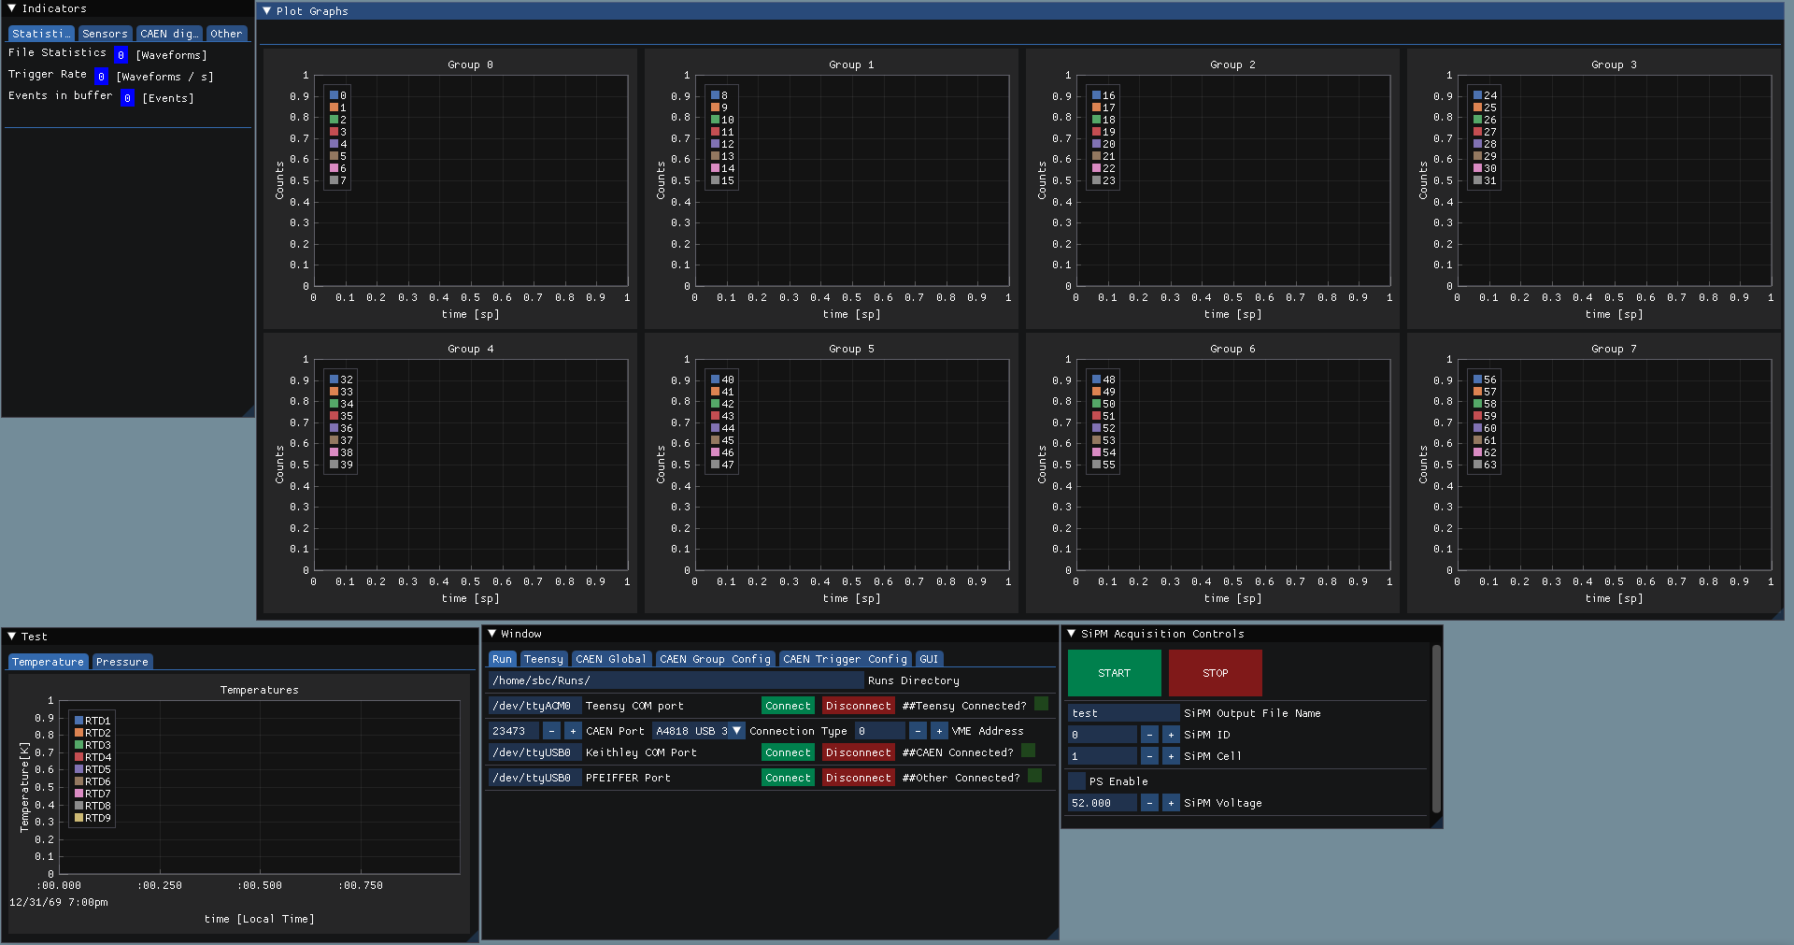
Task: Increase the SiPM Voltage value
Action: pyautogui.click(x=1171, y=803)
